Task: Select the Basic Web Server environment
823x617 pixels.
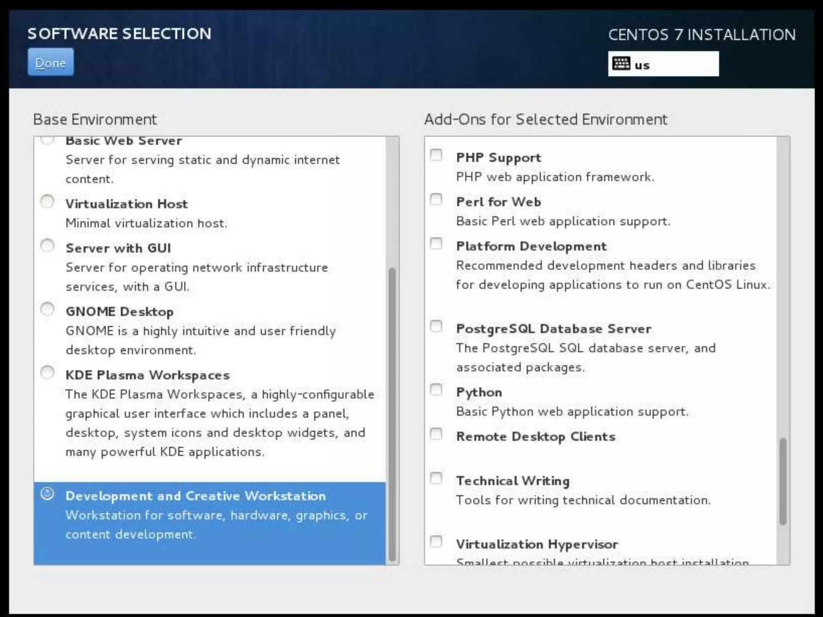Action: tap(124, 141)
